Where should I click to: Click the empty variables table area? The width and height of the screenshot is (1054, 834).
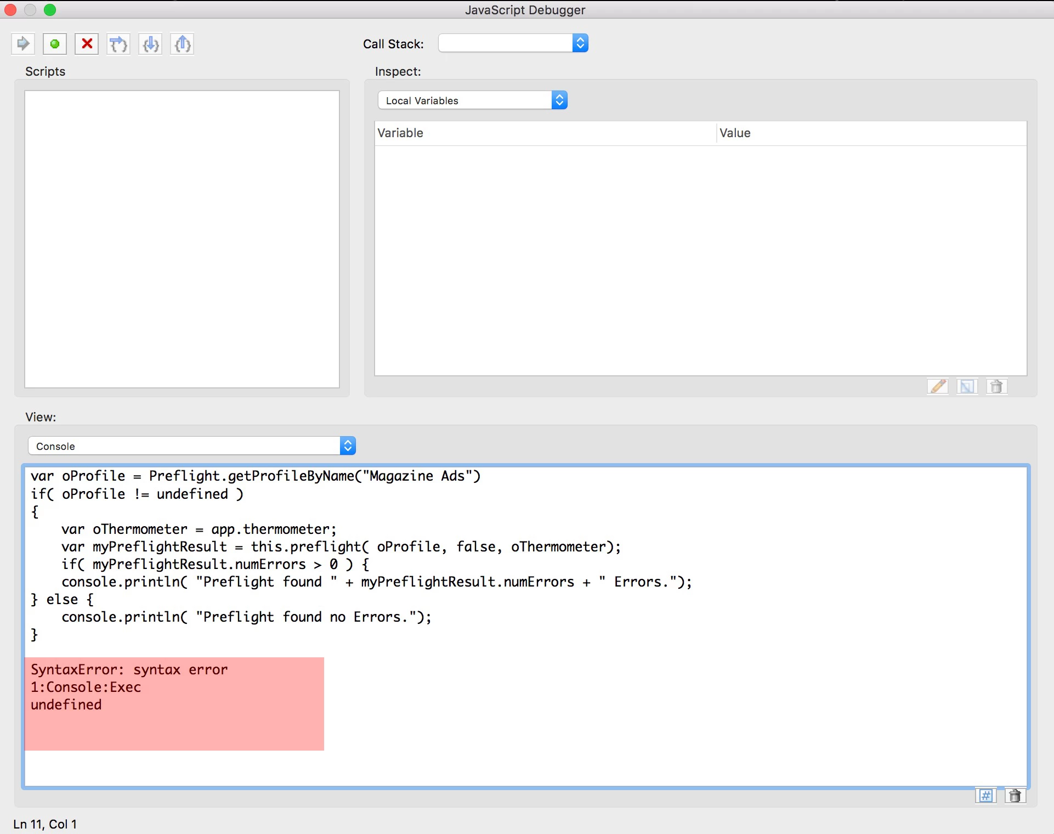tap(700, 261)
